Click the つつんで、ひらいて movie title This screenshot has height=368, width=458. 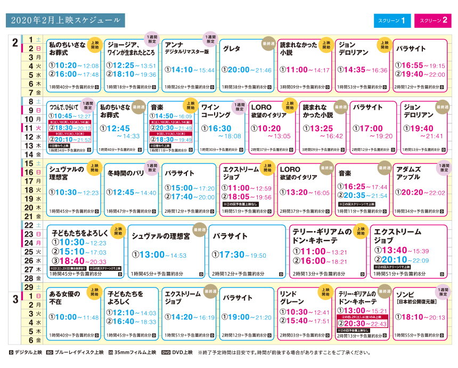[64, 107]
